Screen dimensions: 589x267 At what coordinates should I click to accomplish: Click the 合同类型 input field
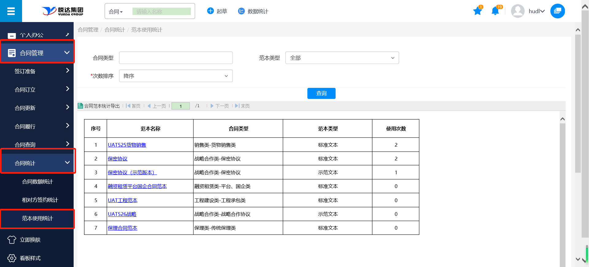point(175,58)
